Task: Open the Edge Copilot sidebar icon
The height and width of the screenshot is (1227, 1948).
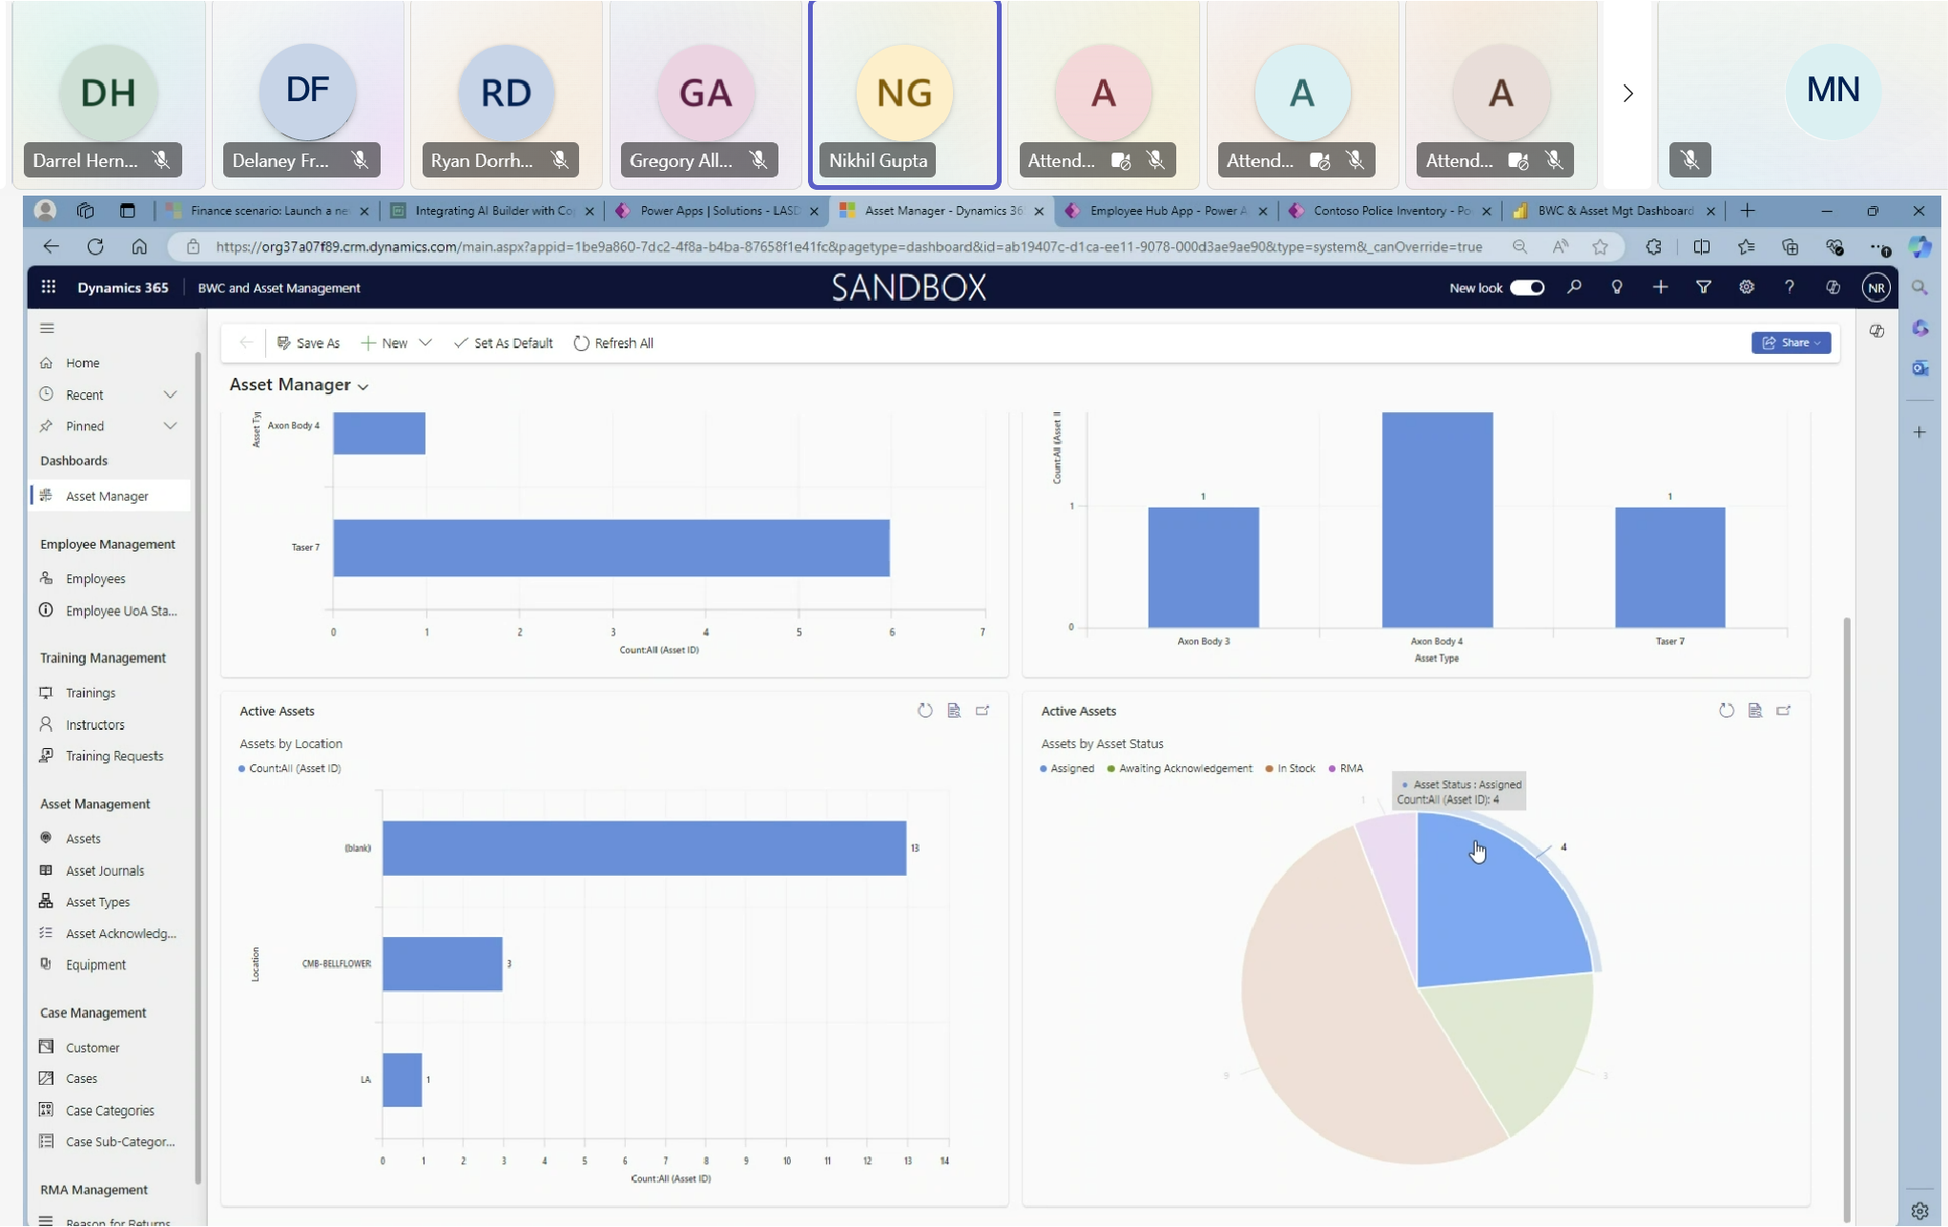Action: [x=1919, y=247]
